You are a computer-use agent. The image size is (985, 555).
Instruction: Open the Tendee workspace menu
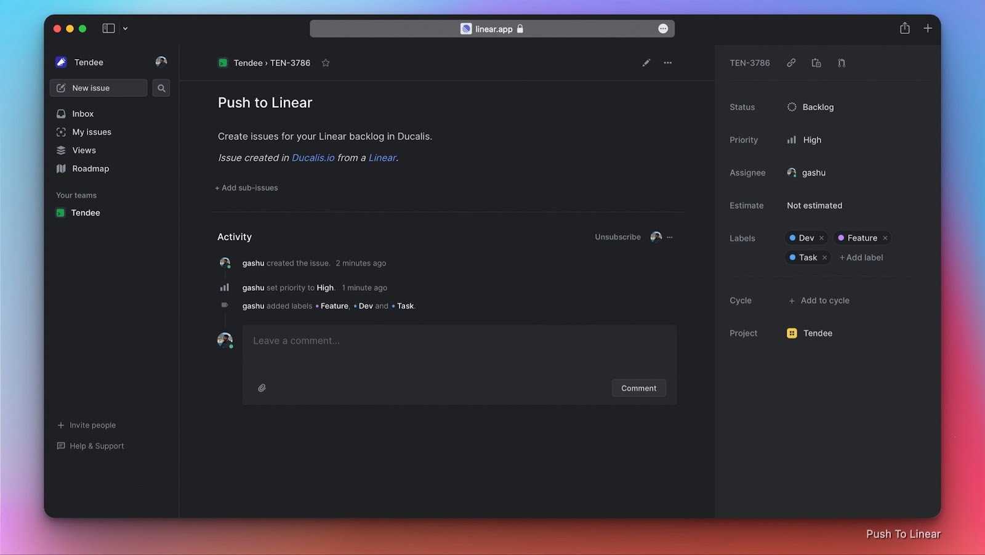click(x=89, y=62)
